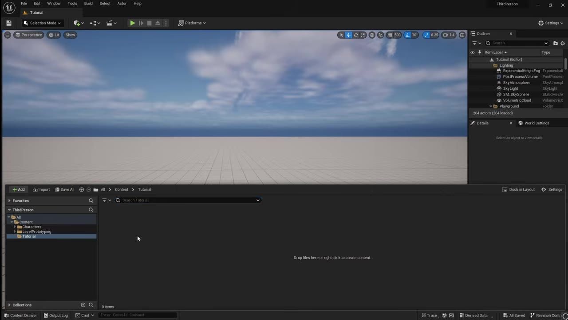Start Play in Editor with the green play button
This screenshot has width=568, height=320.
(132, 23)
